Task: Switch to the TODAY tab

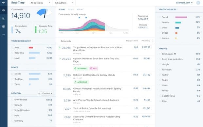Action: (x=62, y=9)
